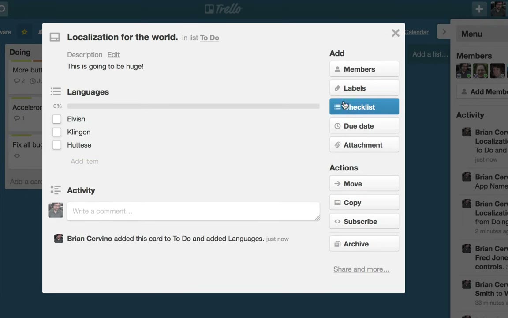508x318 pixels.
Task: Click the Activity heading in sidebar
Action: click(470, 115)
